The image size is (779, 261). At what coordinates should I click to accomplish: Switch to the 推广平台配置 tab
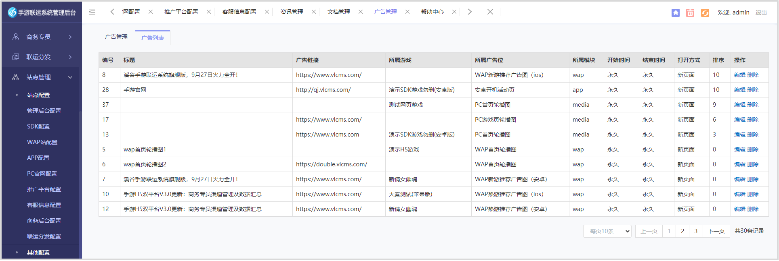click(181, 12)
